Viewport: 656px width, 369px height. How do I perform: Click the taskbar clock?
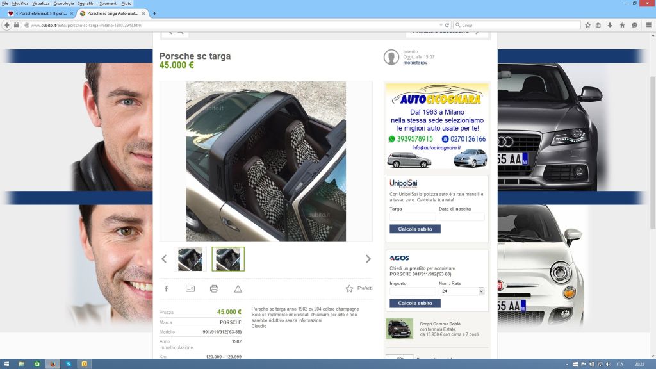pos(639,365)
